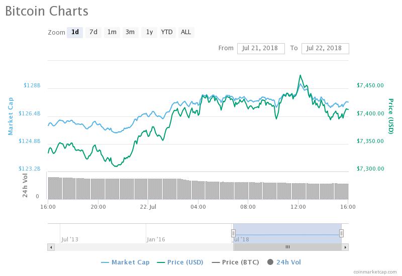Click the 20:00 time axis label

(x=98, y=207)
